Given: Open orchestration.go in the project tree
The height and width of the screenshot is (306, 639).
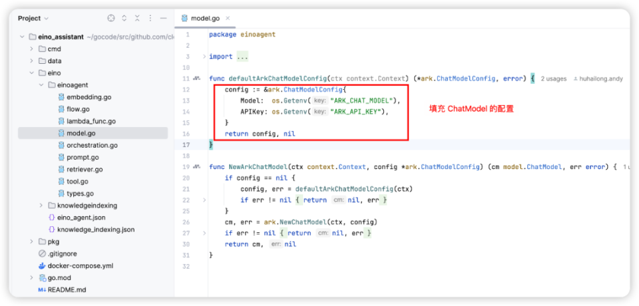Looking at the screenshot, I should point(92,145).
